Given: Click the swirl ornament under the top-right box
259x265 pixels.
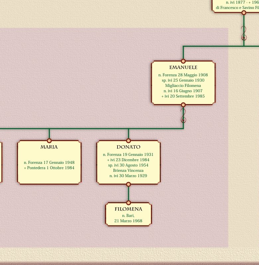Looking at the screenshot, I should [244, 33].
